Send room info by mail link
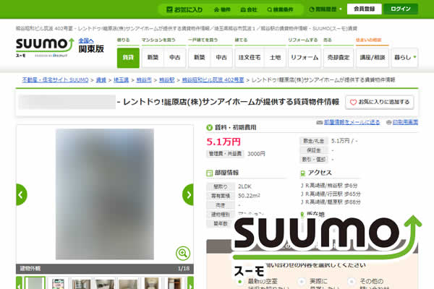This screenshot has height=289, width=434. click(x=352, y=122)
